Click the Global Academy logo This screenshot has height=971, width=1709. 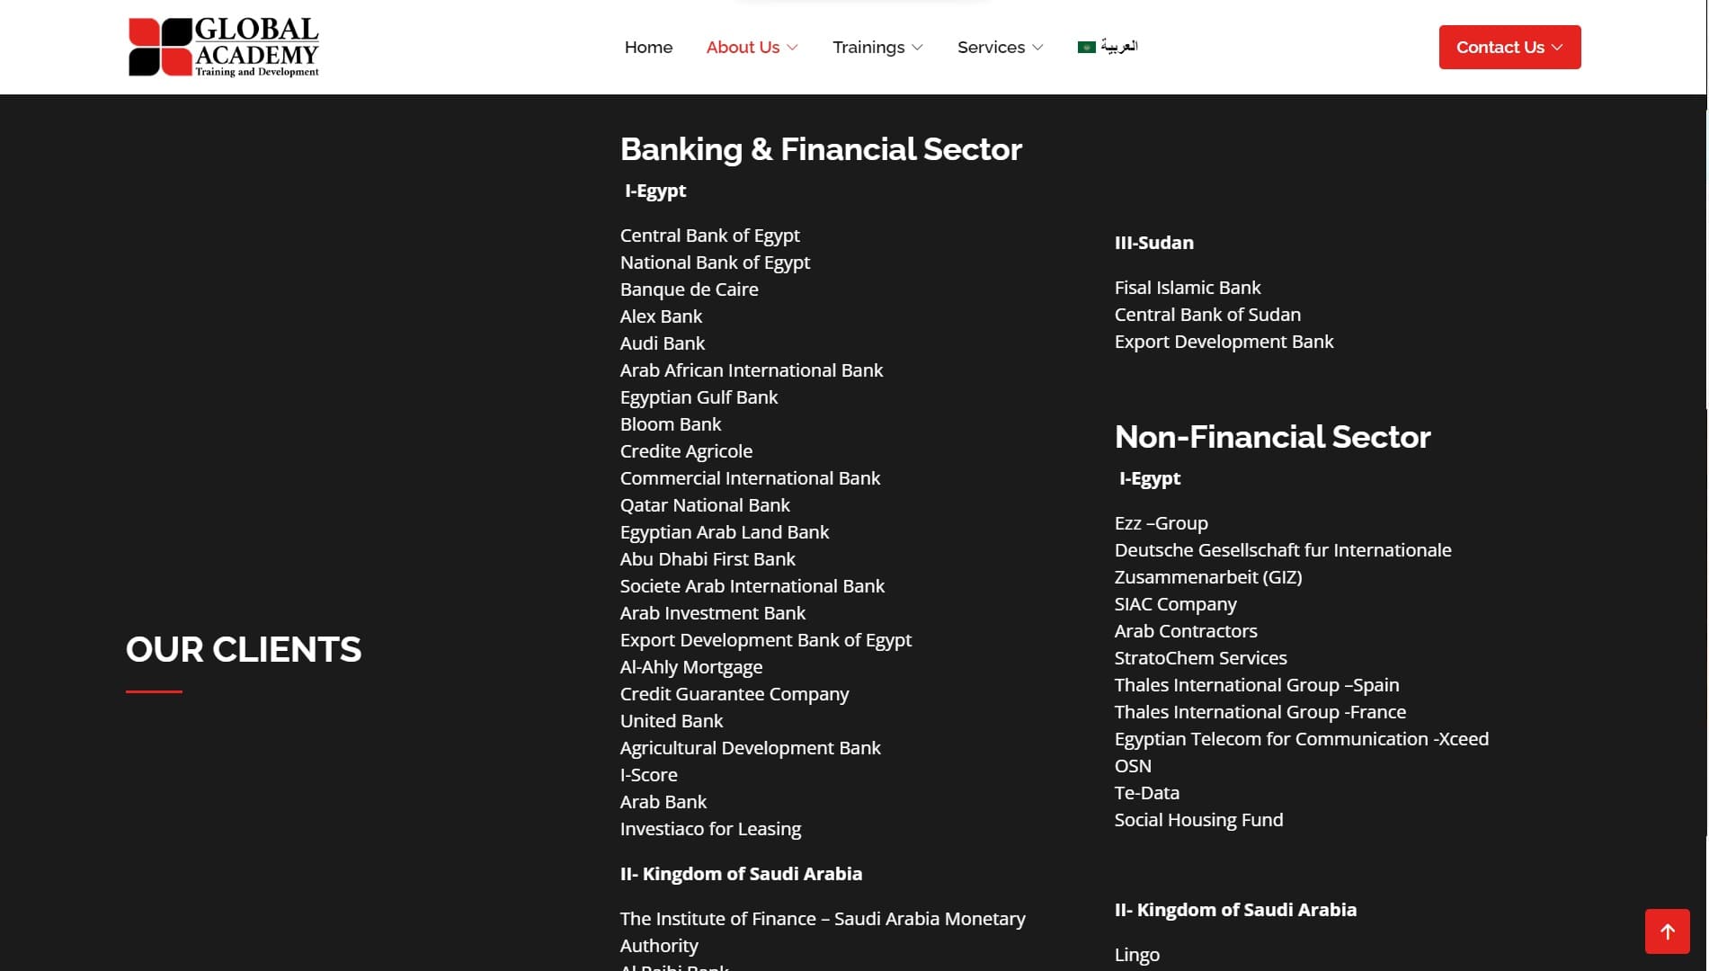[224, 47]
